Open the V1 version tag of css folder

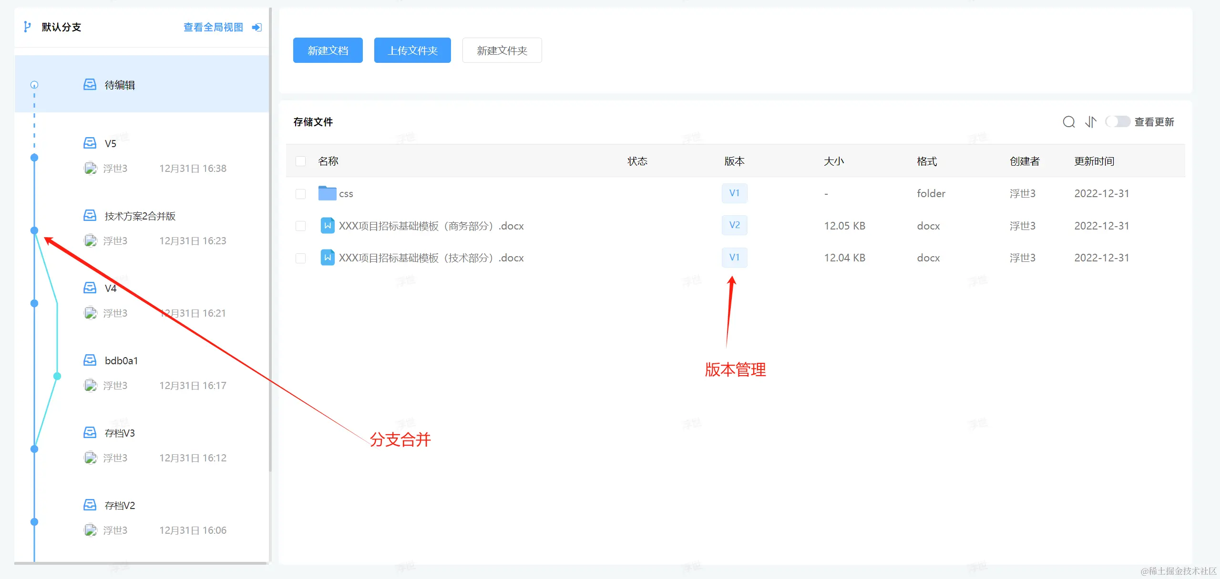click(734, 193)
